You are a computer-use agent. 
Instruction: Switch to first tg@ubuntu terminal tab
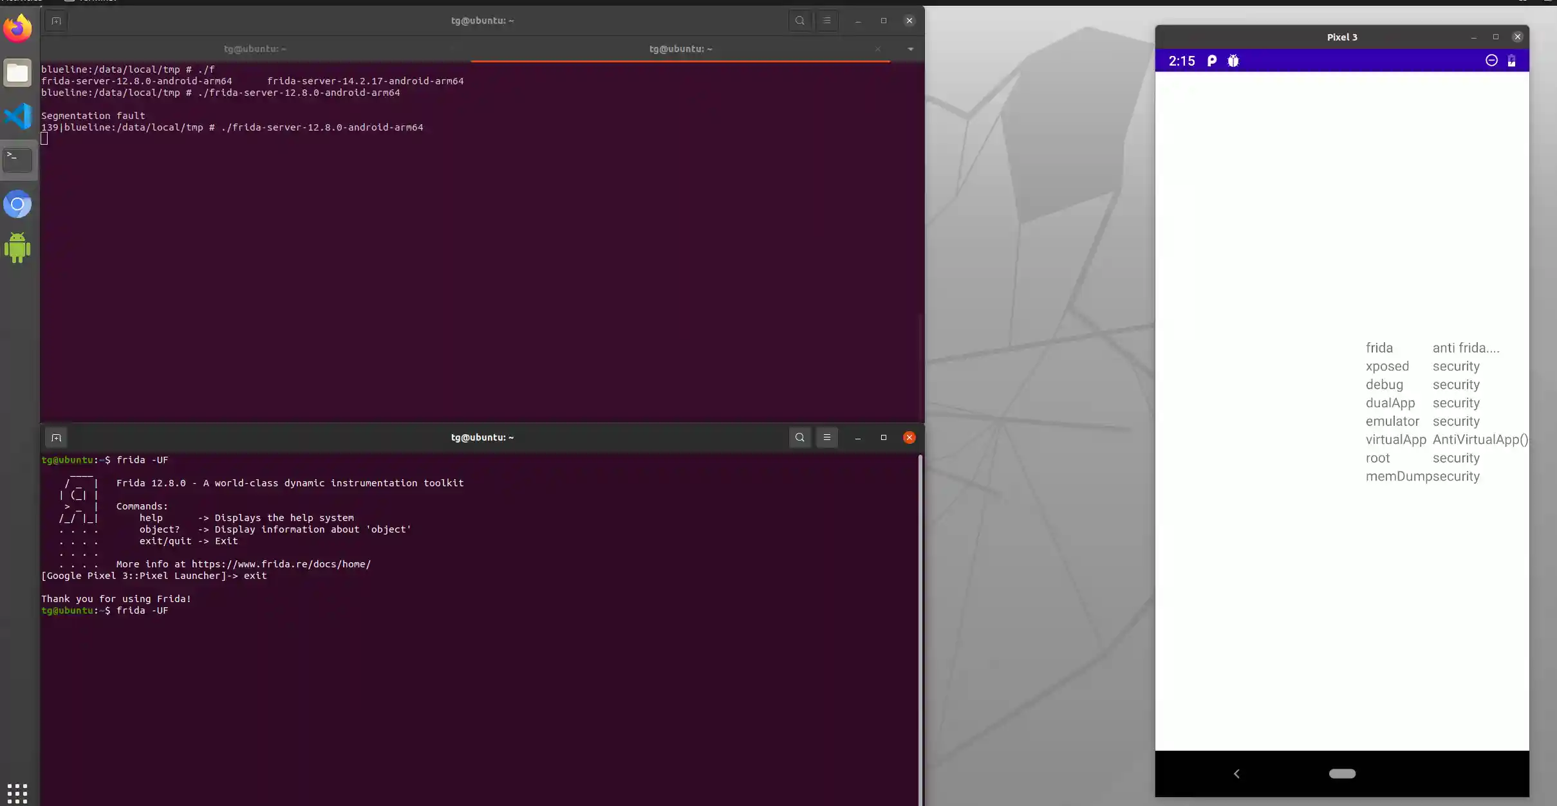coord(255,49)
